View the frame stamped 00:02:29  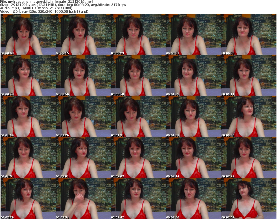click(x=28, y=198)
